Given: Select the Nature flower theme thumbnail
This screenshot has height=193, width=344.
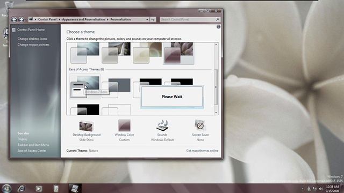Looking at the screenshot, I should point(178,53).
